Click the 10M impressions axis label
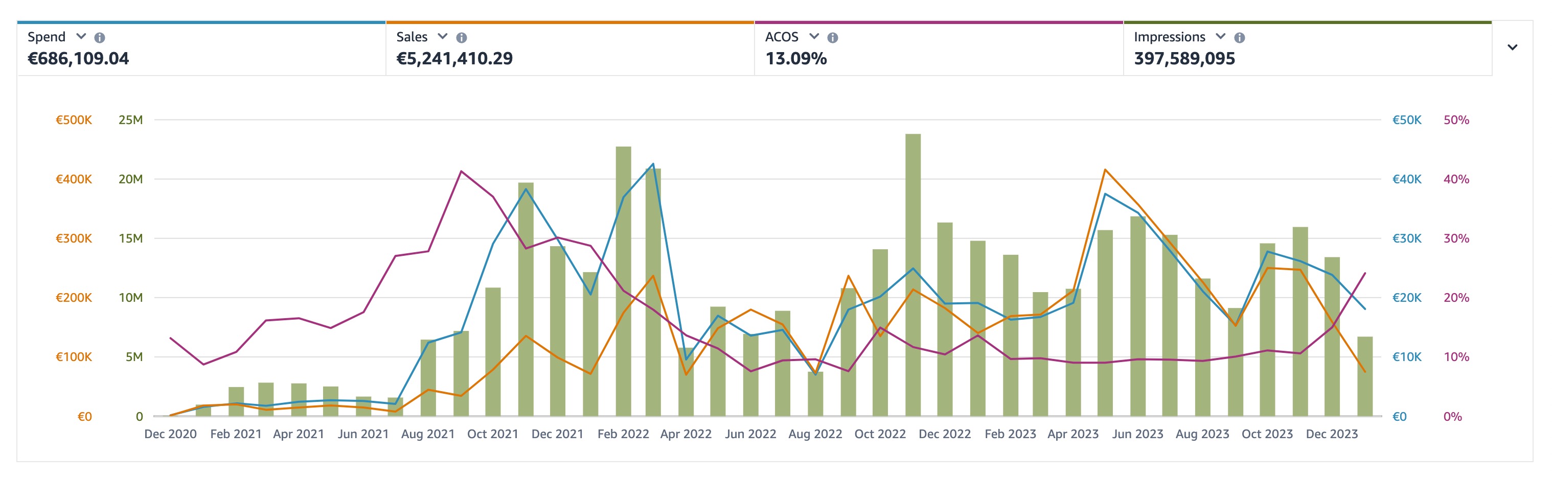 click(x=131, y=297)
